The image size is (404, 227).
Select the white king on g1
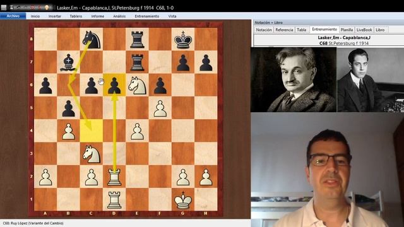(x=183, y=200)
